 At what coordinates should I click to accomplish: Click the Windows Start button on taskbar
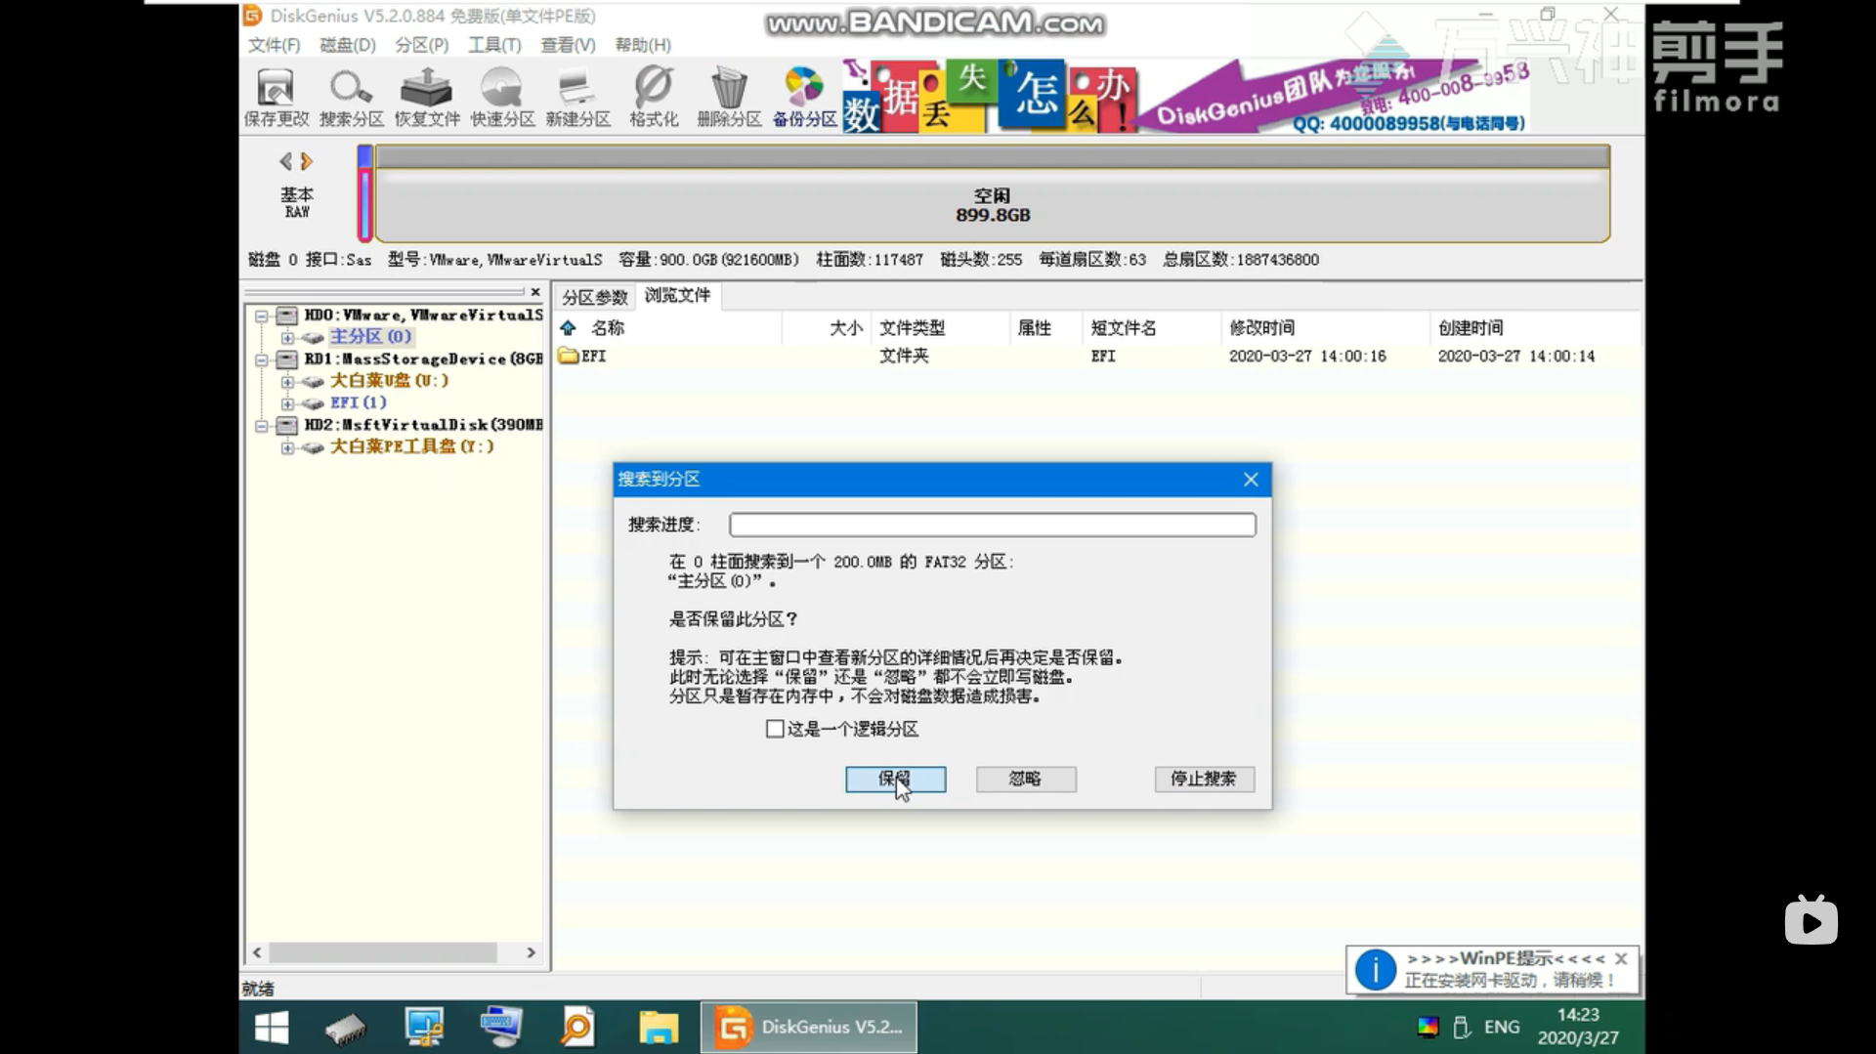click(271, 1028)
